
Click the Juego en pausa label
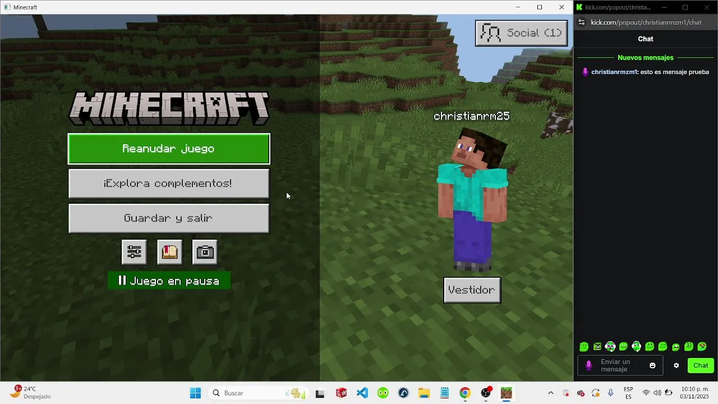pyautogui.click(x=169, y=281)
